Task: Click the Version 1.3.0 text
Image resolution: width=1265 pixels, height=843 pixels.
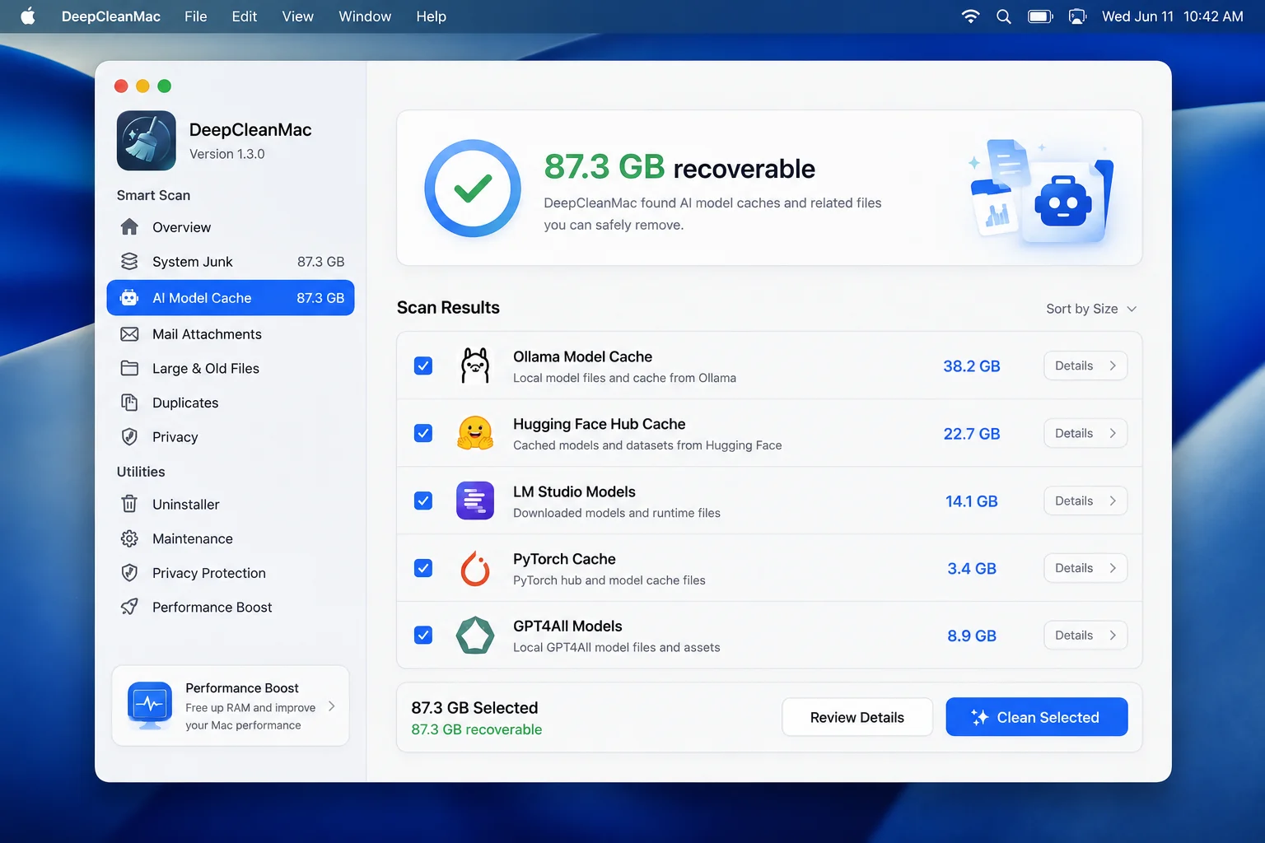Action: click(227, 154)
